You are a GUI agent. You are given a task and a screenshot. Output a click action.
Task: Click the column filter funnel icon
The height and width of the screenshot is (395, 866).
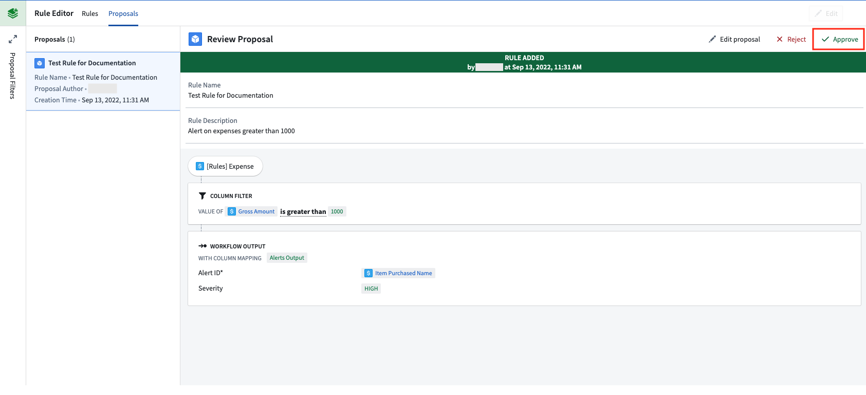pos(202,196)
